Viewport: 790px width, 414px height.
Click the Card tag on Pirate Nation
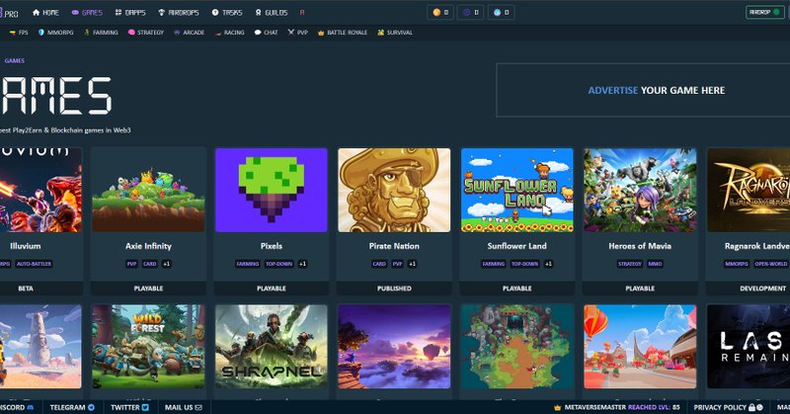[x=379, y=264]
